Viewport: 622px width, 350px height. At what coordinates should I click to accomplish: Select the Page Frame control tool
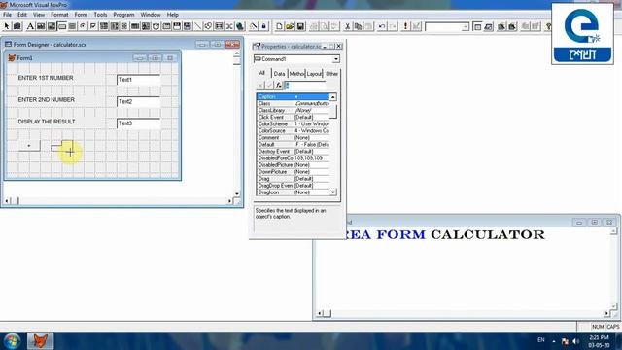coord(166,26)
